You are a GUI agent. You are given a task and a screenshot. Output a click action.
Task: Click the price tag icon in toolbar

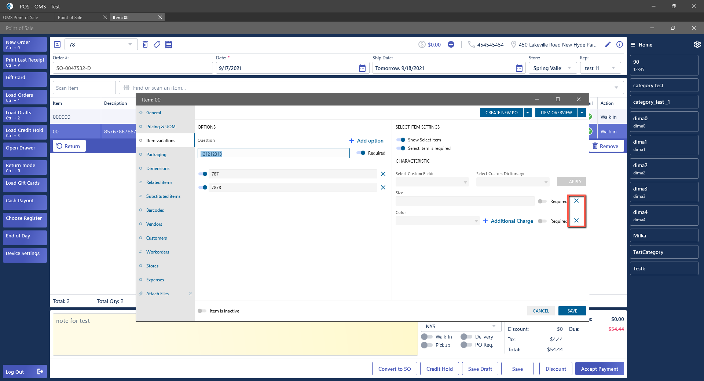pos(157,45)
